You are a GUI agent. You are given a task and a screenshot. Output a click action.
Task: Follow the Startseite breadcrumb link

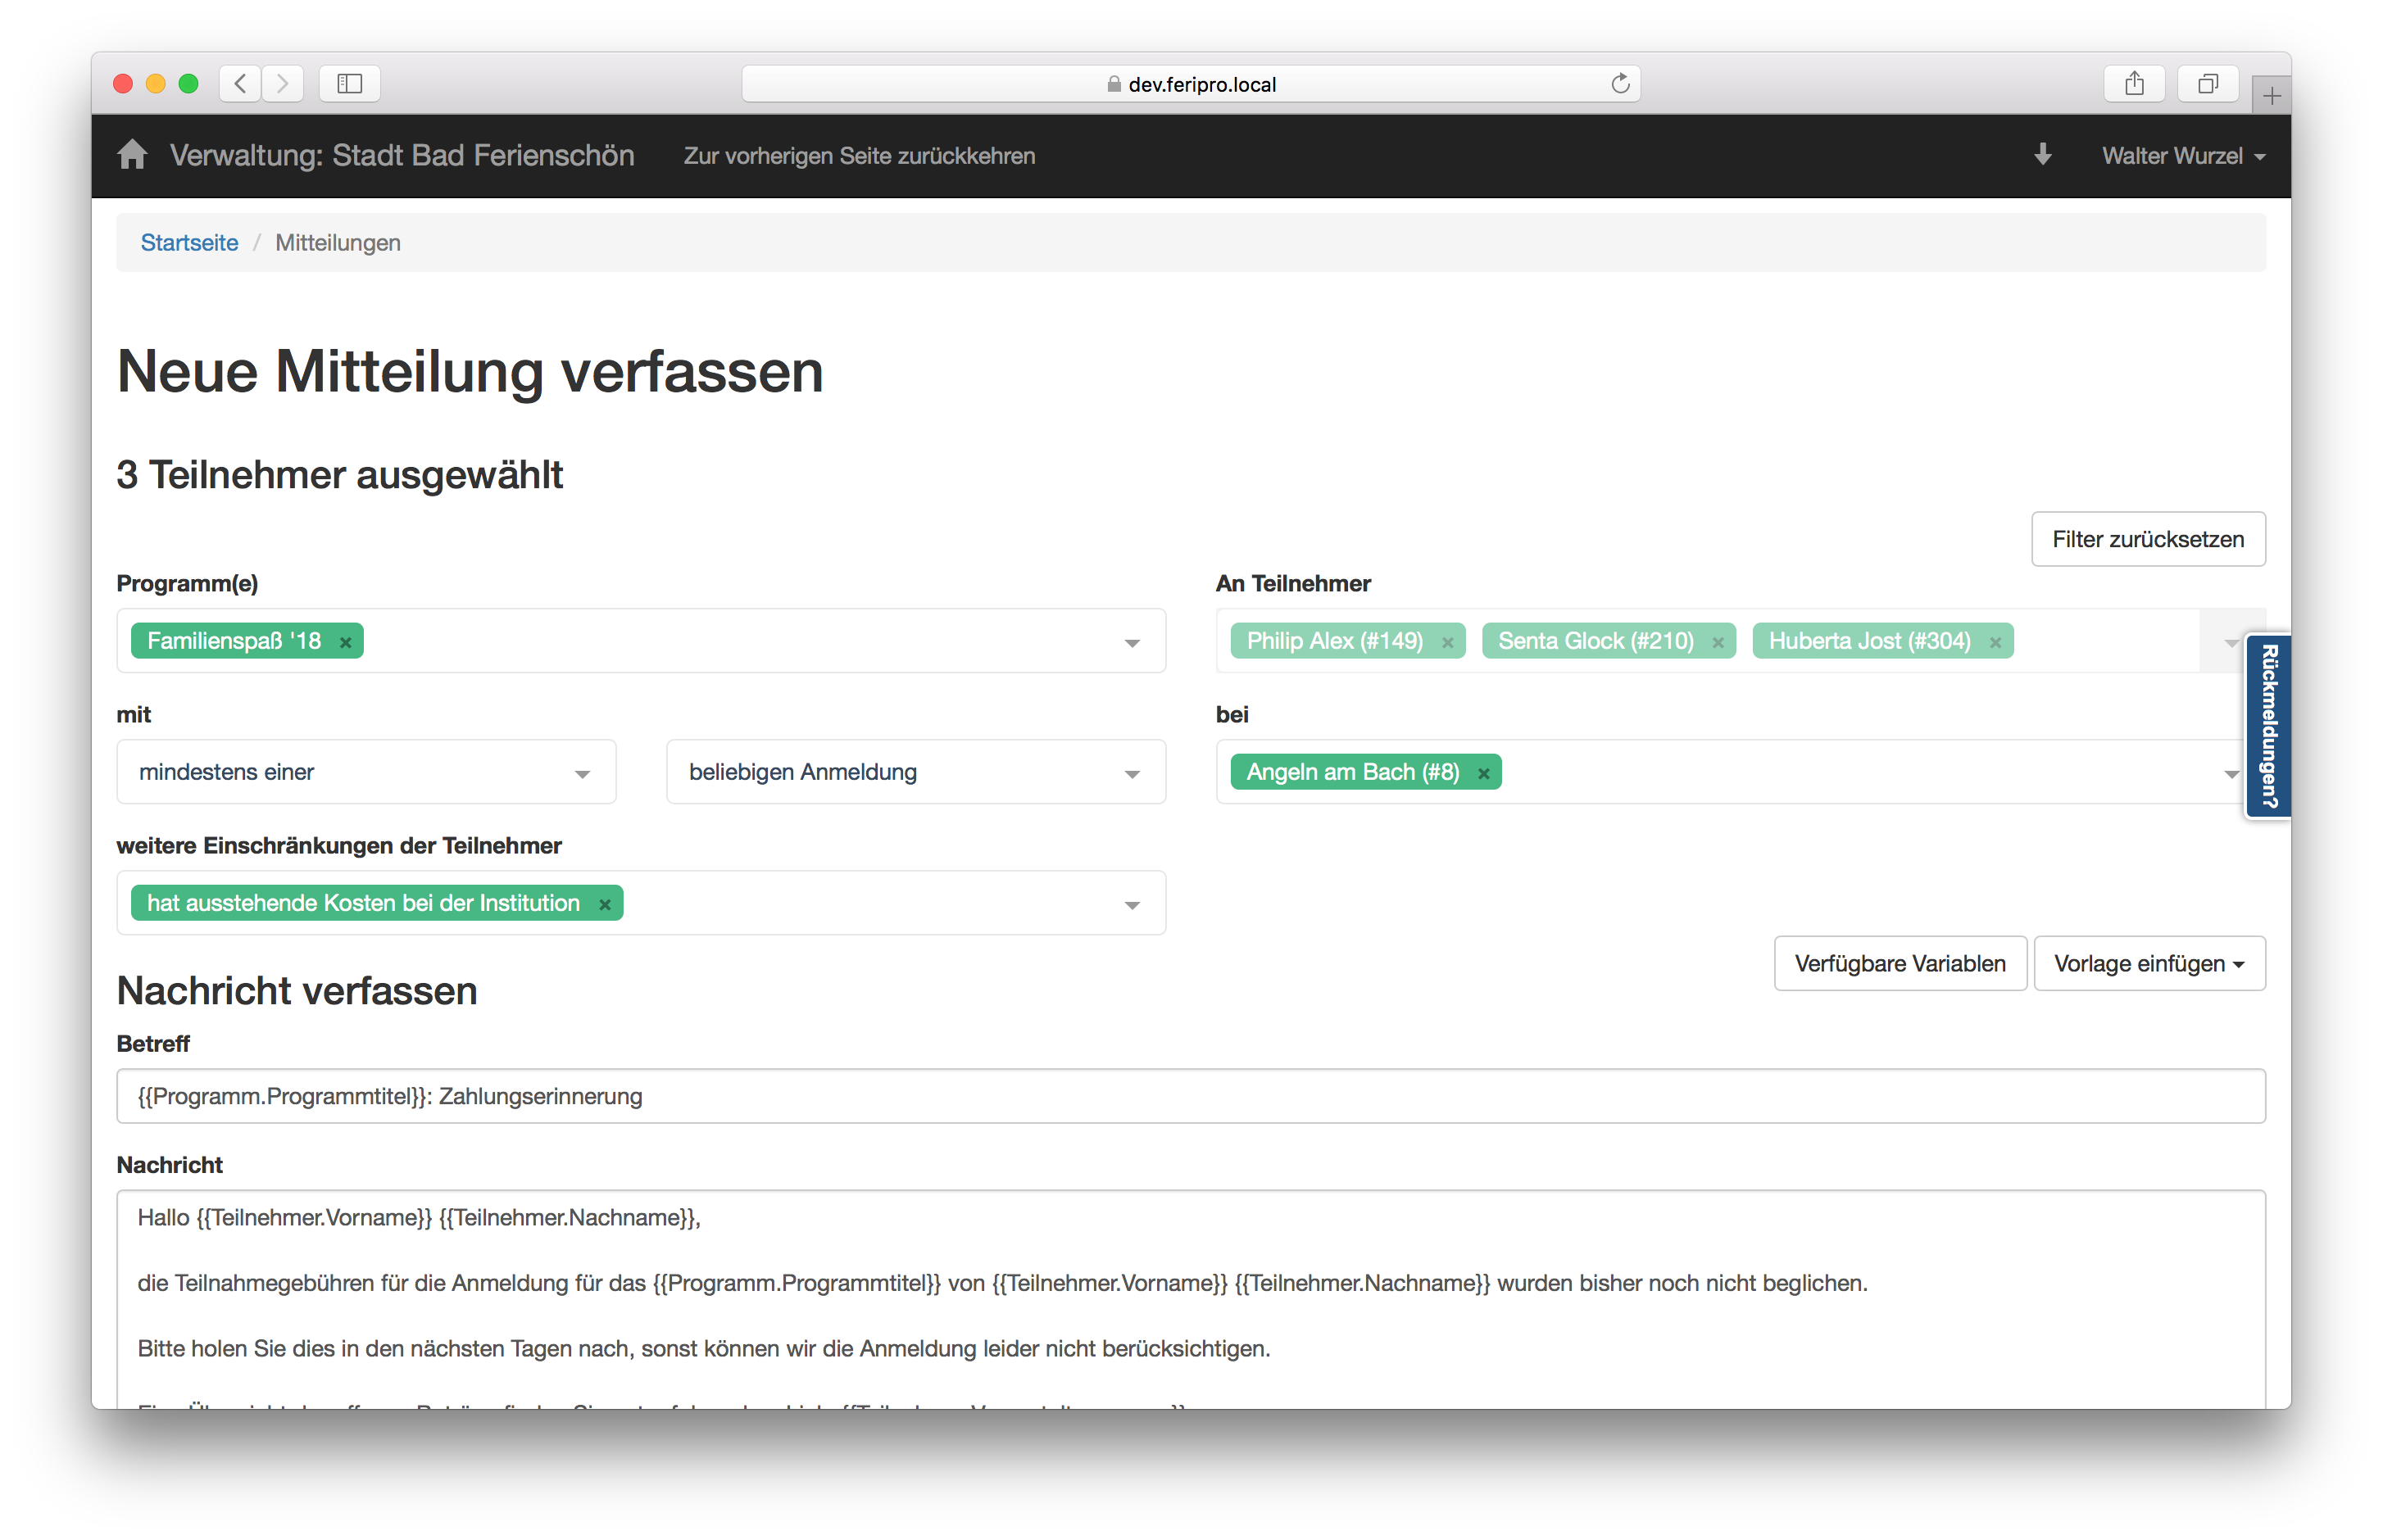(x=189, y=243)
